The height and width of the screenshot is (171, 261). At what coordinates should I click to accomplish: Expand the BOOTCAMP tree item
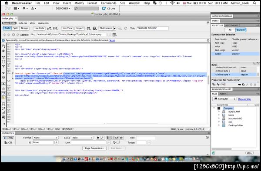pos(219,112)
